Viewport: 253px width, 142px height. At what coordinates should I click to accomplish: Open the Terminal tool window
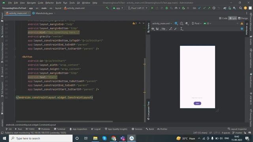(60, 129)
